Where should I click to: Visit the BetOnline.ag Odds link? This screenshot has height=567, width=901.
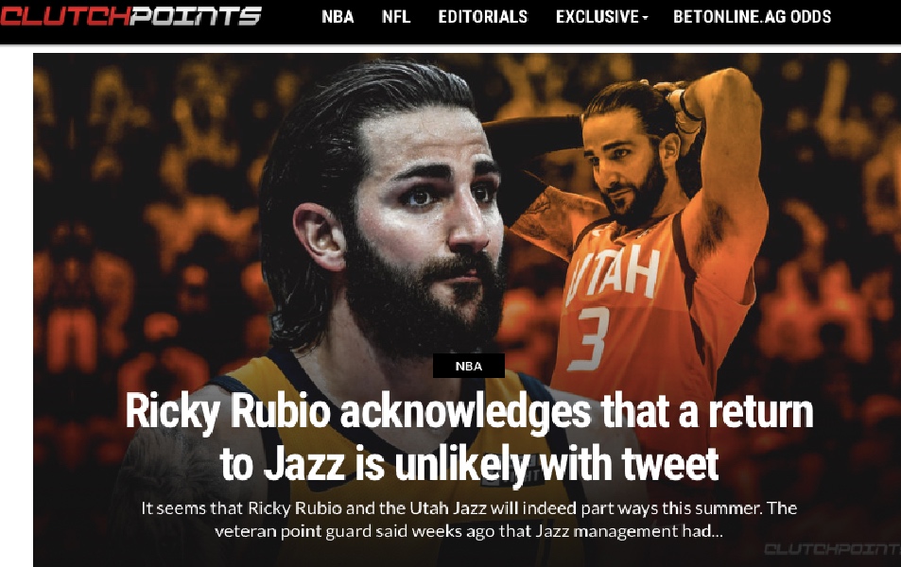753,17
